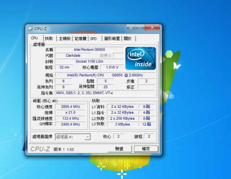231x179 pixels.
Task: Click the instruction set field MMX, SSE
Action: (105, 93)
